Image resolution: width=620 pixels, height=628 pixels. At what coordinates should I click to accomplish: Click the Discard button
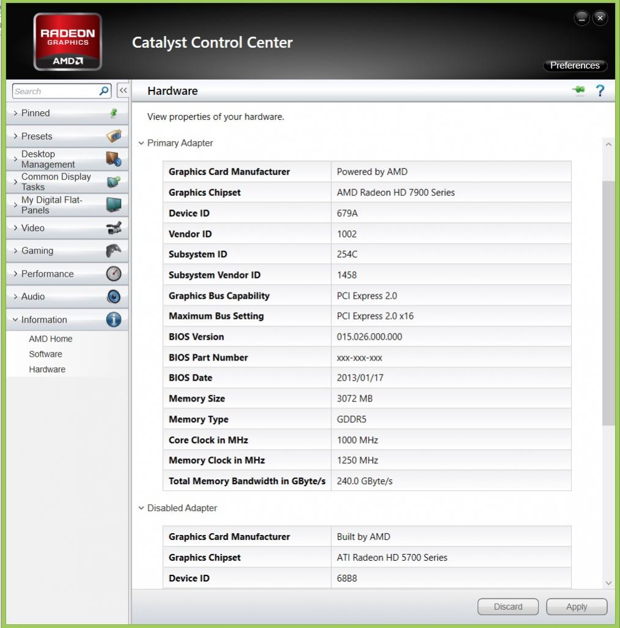point(507,607)
